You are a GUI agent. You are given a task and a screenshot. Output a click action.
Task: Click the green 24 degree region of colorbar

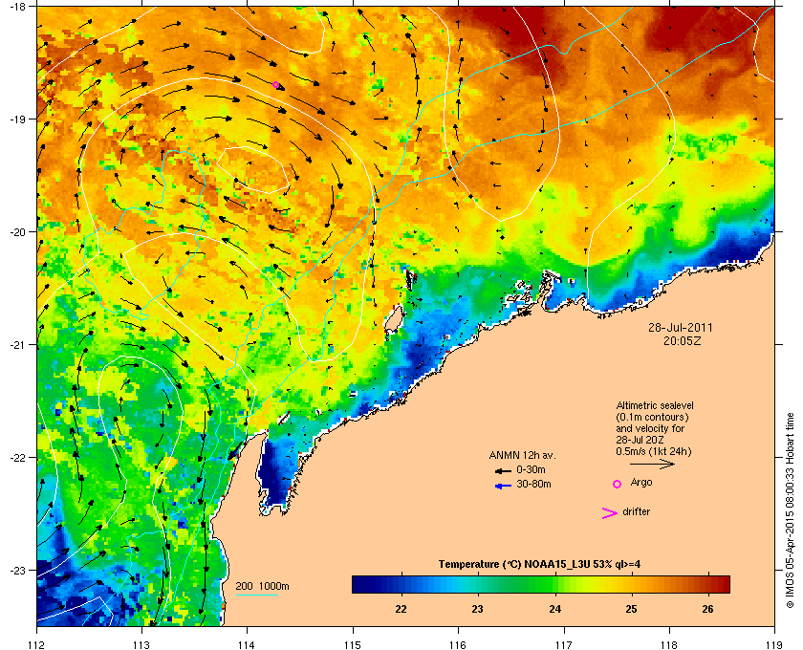[x=554, y=584]
